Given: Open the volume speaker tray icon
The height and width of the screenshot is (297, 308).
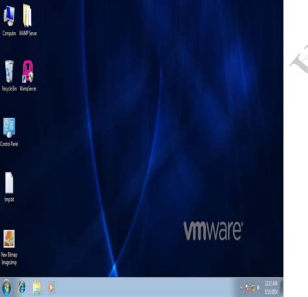Looking at the screenshot, I should coord(258,288).
